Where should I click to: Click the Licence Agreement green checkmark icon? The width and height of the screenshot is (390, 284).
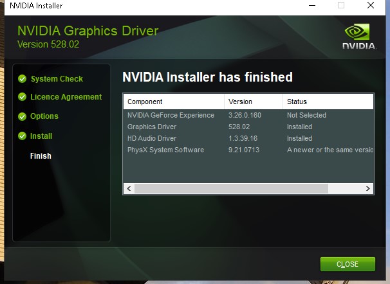[22, 97]
